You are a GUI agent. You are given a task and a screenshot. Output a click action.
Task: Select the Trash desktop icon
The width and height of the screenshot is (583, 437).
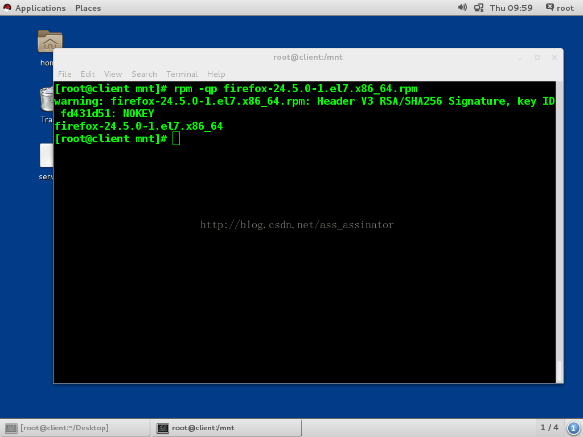pyautogui.click(x=46, y=99)
